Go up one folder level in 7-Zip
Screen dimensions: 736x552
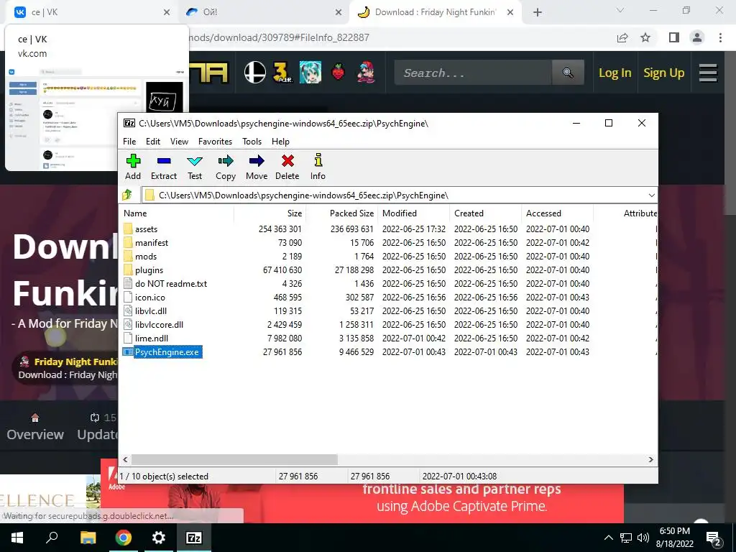click(127, 195)
